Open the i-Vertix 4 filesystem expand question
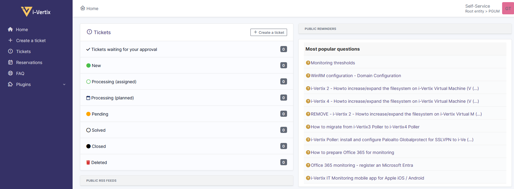 (x=395, y=101)
